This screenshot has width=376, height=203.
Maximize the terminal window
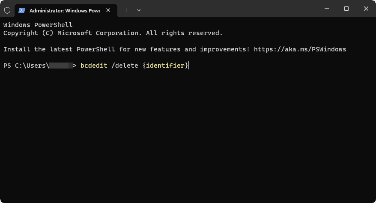(346, 9)
